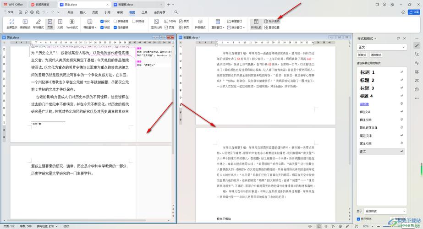
Task: Click the 全屏显示 fullscreen icon
Action: click(x=11, y=24)
